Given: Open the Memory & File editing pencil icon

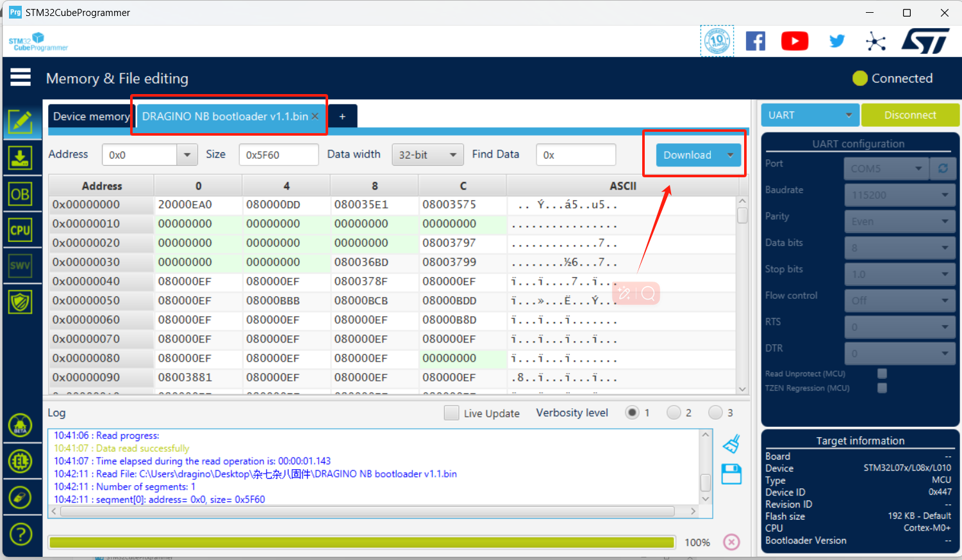Looking at the screenshot, I should pos(21,121).
